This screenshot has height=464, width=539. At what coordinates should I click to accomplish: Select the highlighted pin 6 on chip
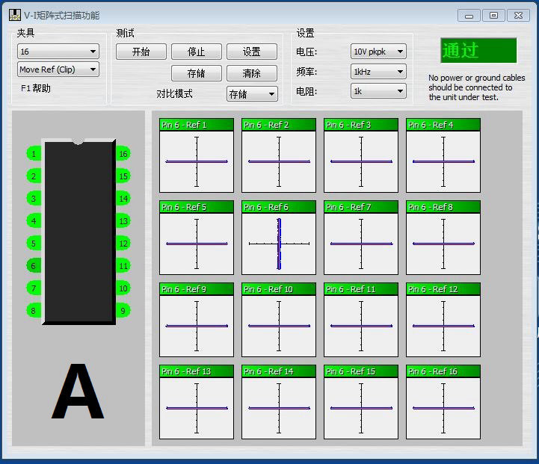(34, 265)
